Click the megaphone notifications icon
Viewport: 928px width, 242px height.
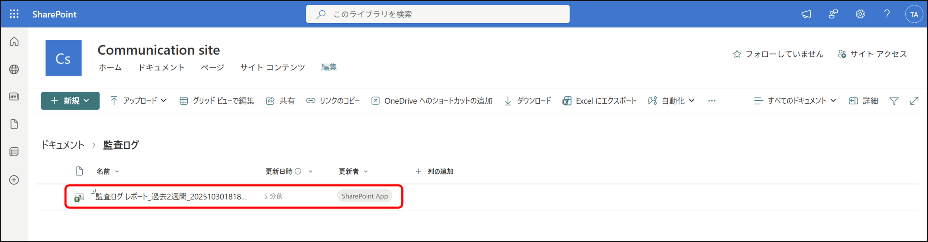click(x=806, y=14)
